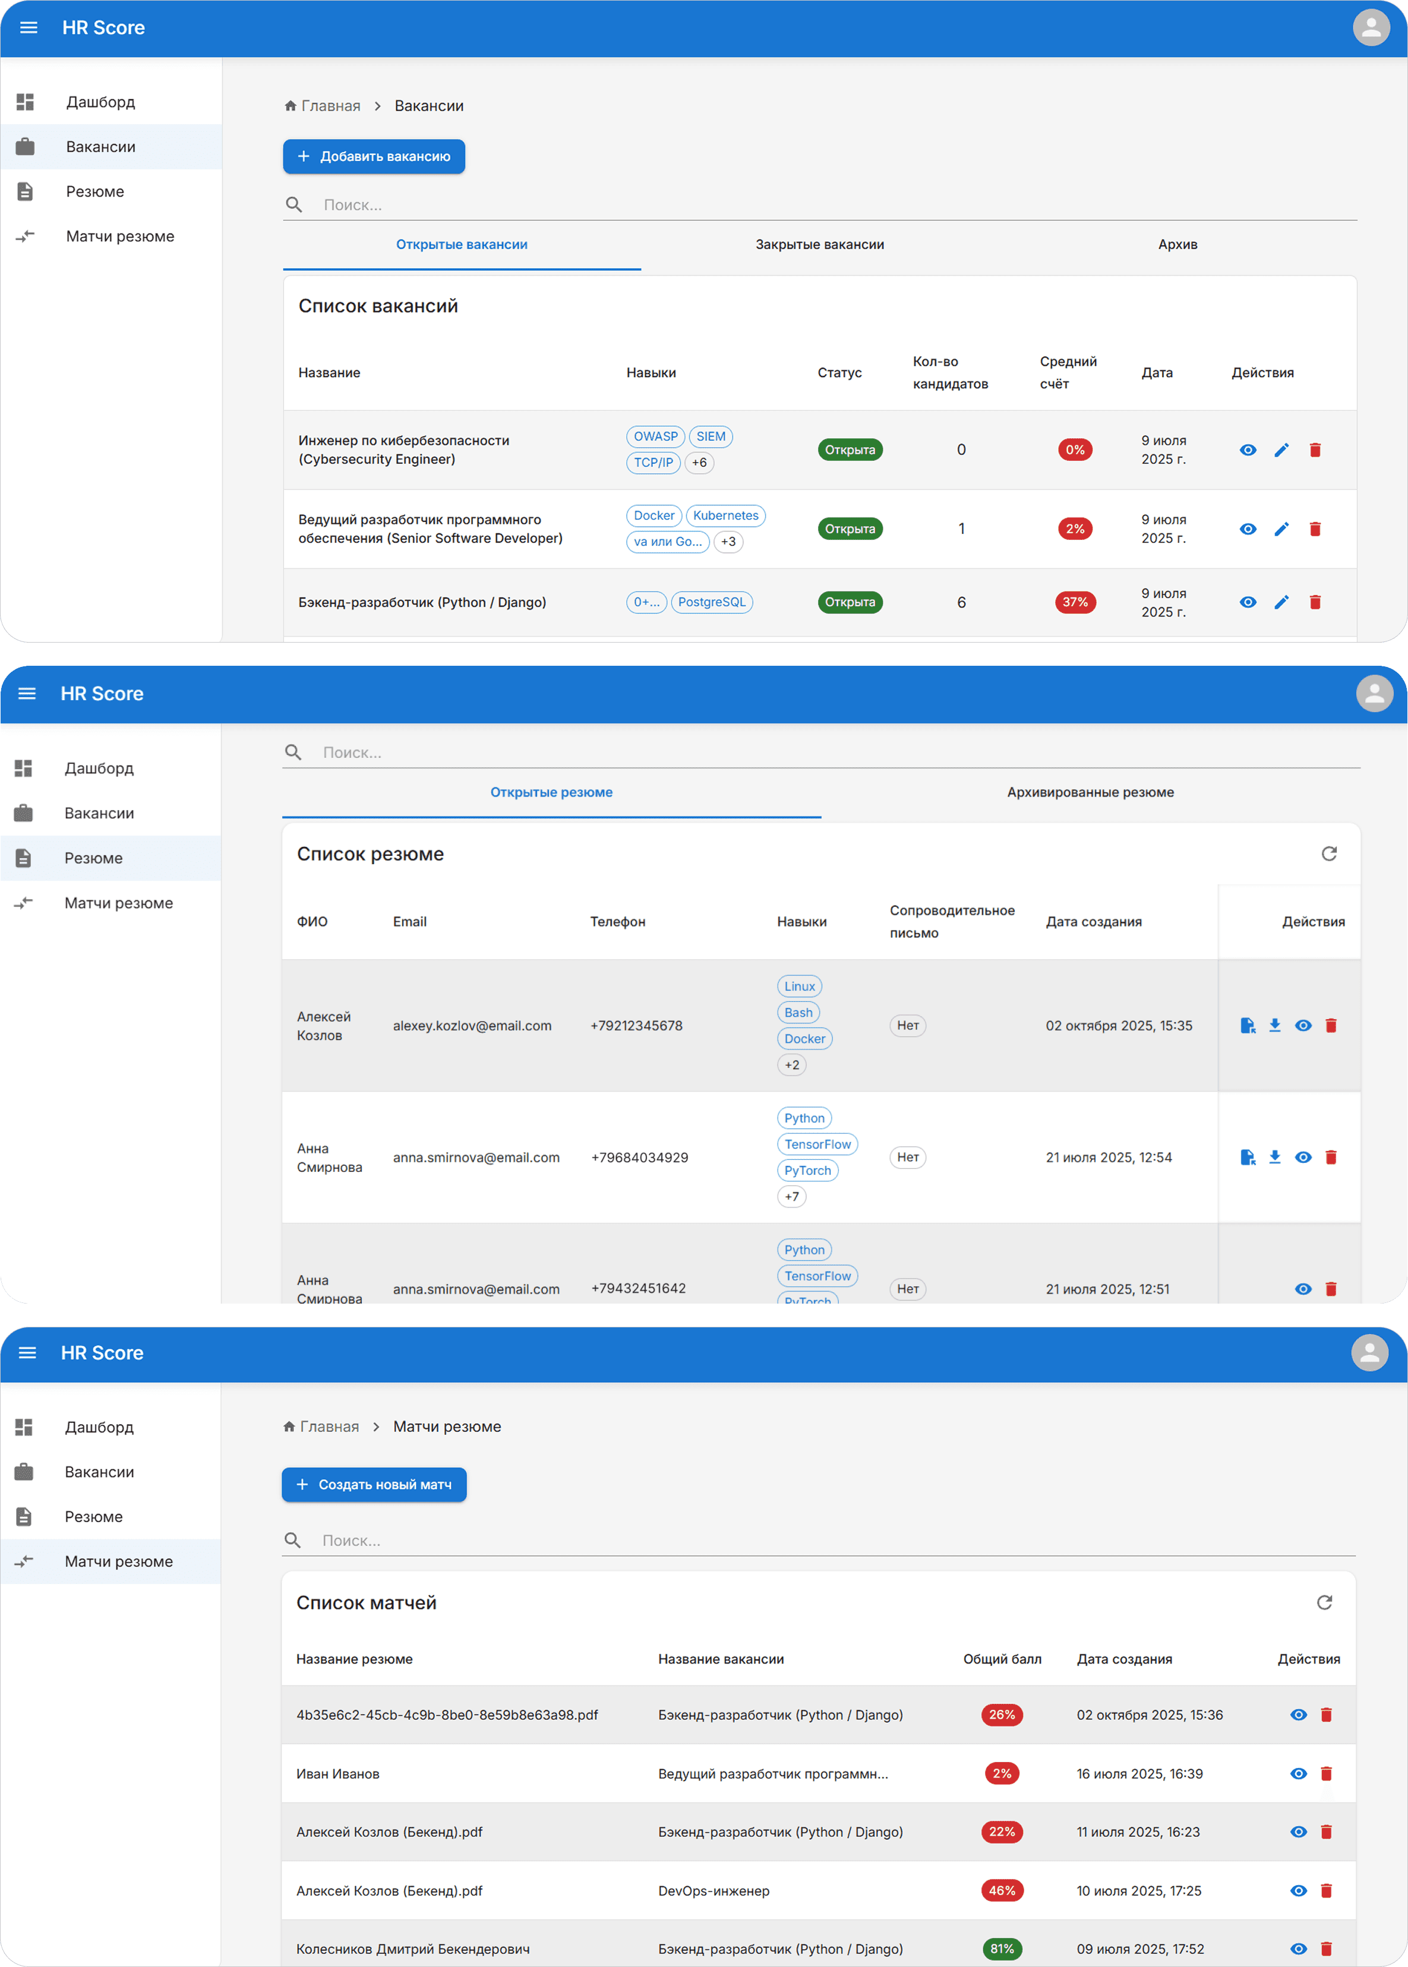1408x1967 pixels.
Task: Delete the 4b35e6c2 pdf match
Action: click(x=1325, y=1715)
